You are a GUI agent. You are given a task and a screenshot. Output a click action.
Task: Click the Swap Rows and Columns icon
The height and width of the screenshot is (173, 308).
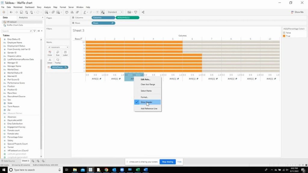tap(67, 12)
